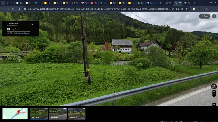
Task: Close the historical imagery strip
Action: (214, 104)
